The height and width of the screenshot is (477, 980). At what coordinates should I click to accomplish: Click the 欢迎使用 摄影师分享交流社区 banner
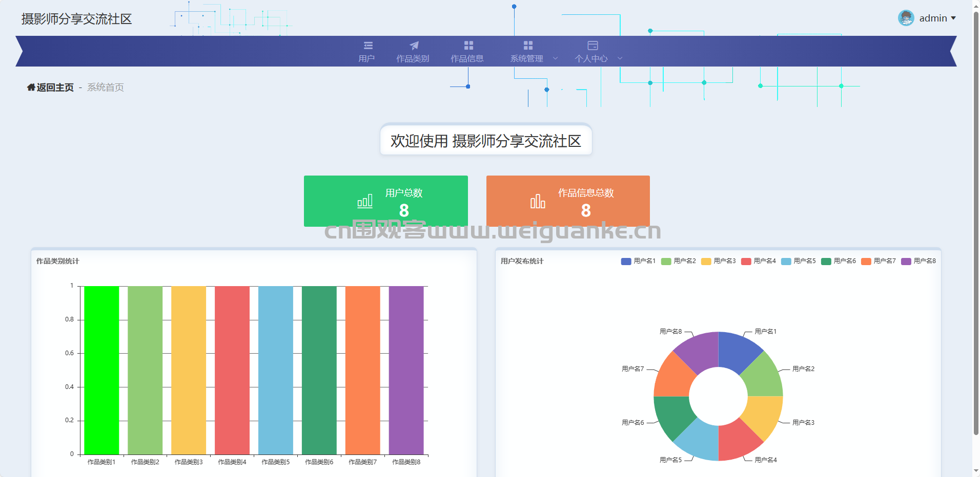pyautogui.click(x=486, y=140)
